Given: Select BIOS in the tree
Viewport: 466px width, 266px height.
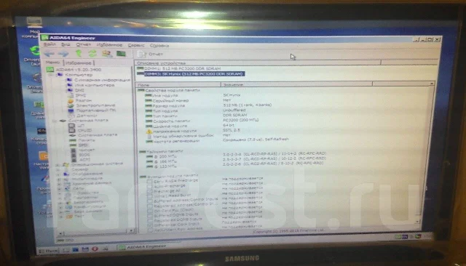Looking at the screenshot, I should [84, 155].
